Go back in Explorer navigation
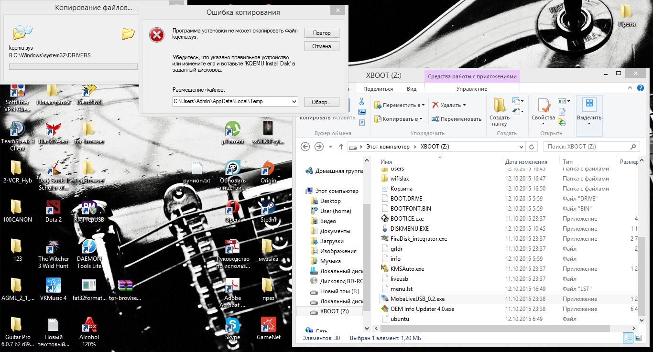This screenshot has width=653, height=352. point(305,147)
